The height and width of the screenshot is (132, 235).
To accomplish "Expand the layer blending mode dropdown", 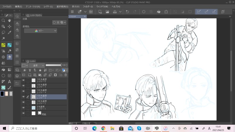I will (36, 65).
